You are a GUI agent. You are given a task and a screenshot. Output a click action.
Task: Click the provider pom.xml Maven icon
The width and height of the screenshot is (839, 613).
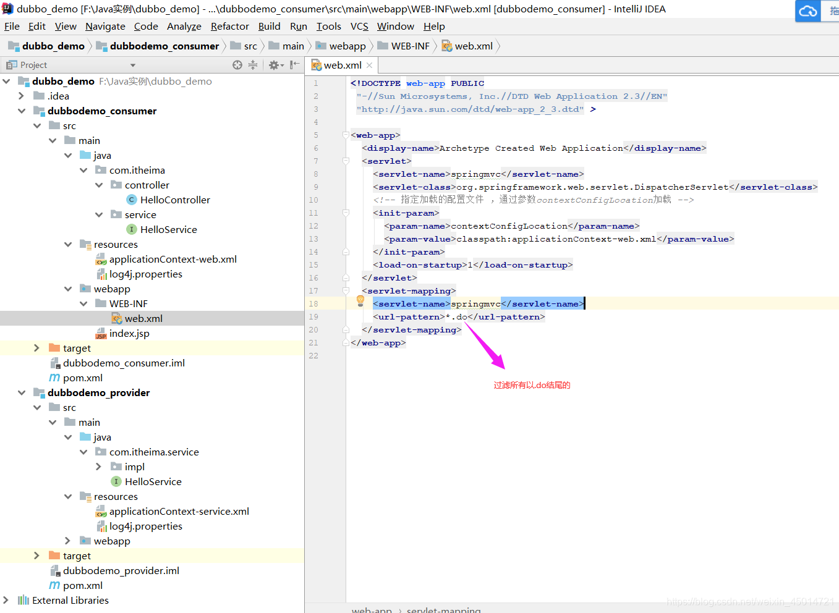(x=54, y=585)
